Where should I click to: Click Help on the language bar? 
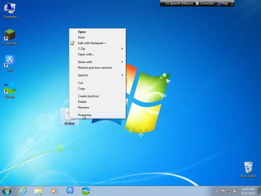tap(223, 3)
